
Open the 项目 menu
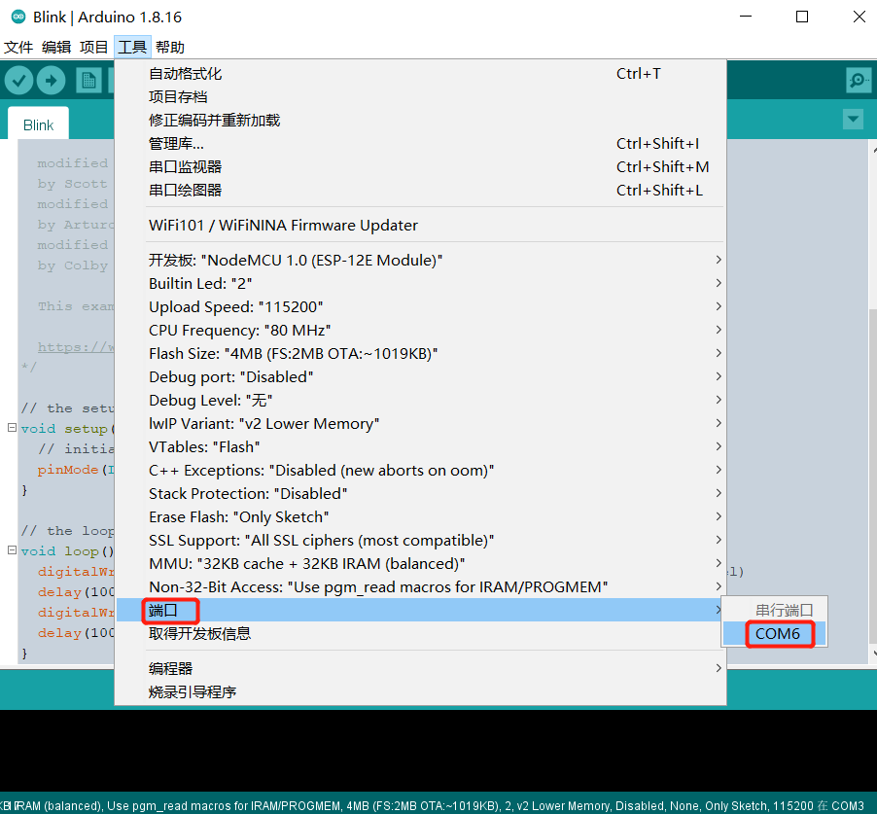(x=93, y=47)
